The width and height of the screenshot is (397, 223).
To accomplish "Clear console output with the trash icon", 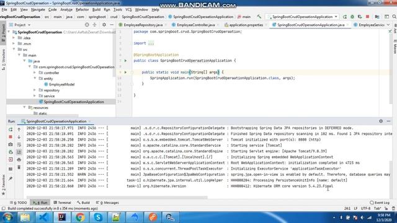I will (19, 167).
